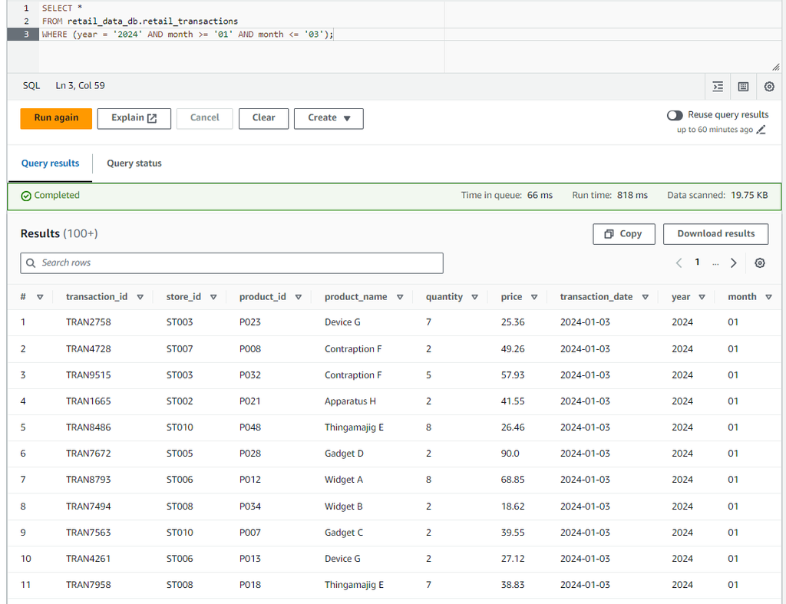This screenshot has height=604, width=786.
Task: Open the Create dropdown
Action: tap(329, 118)
